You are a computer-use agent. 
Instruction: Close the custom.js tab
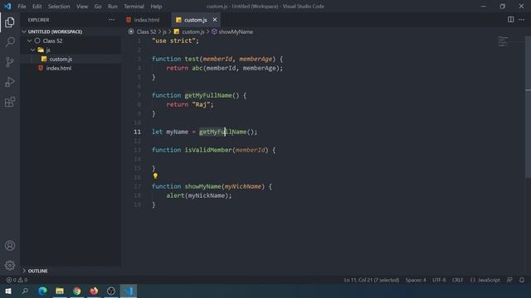coord(215,20)
